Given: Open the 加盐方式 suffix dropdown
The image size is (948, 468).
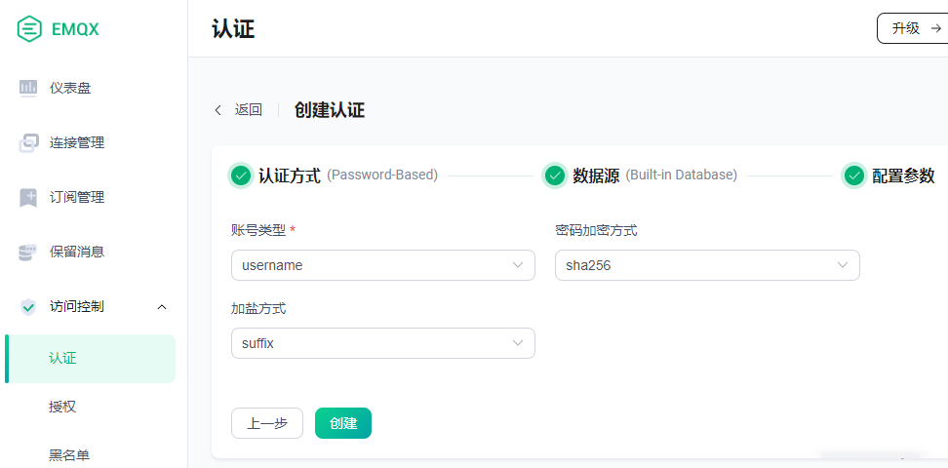Looking at the screenshot, I should tap(383, 343).
